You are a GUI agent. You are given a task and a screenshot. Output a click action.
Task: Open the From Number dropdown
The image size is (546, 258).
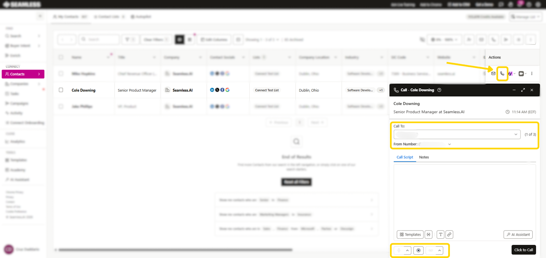[x=449, y=144]
